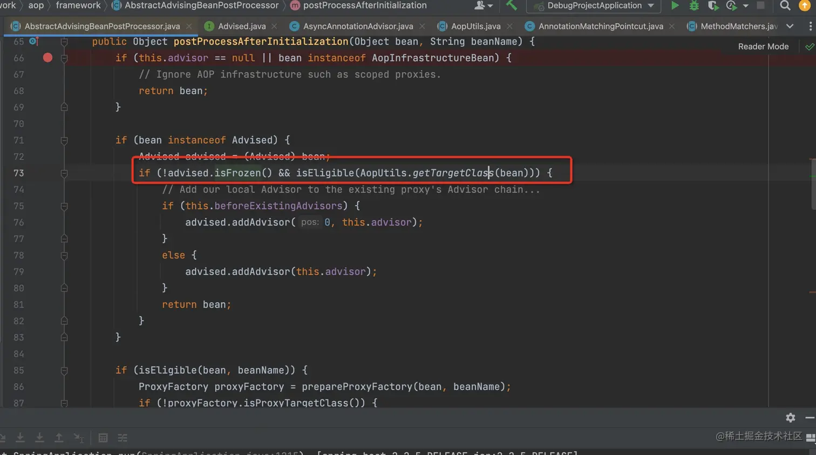
Task: Click the override gutter icon on line 65
Action: [x=33, y=41]
